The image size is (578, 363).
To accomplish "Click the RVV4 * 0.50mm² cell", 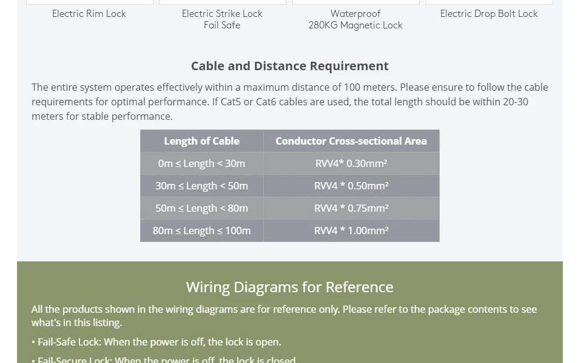I will point(351,186).
